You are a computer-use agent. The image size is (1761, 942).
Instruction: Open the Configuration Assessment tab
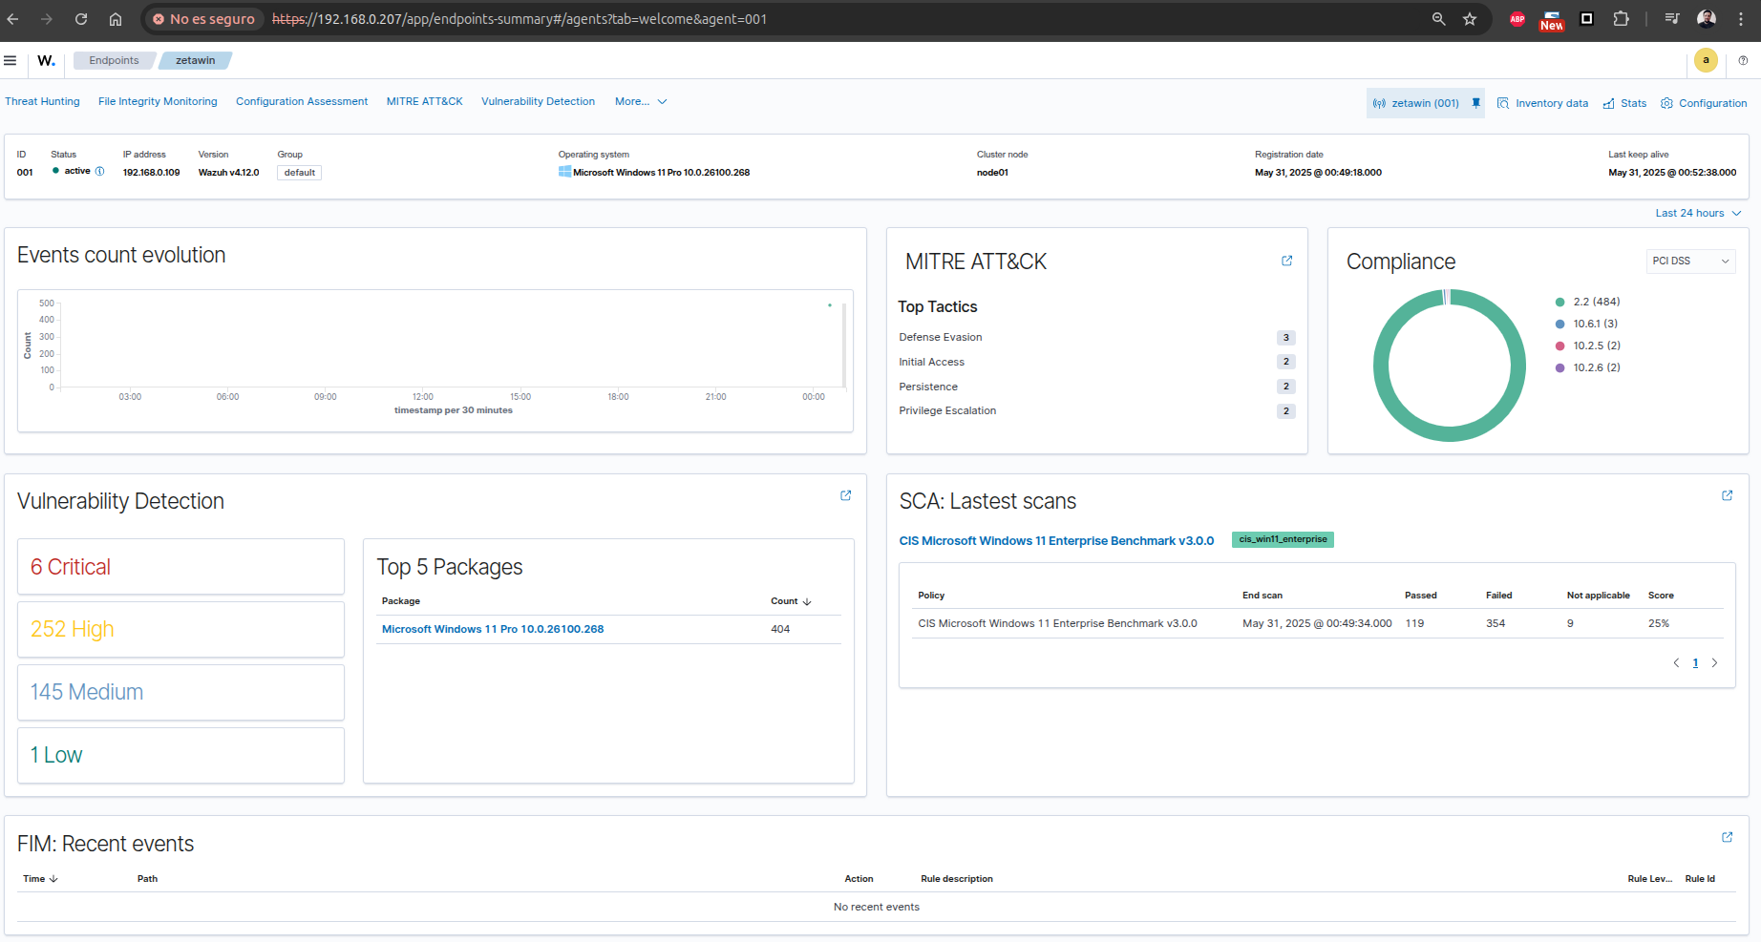point(302,101)
